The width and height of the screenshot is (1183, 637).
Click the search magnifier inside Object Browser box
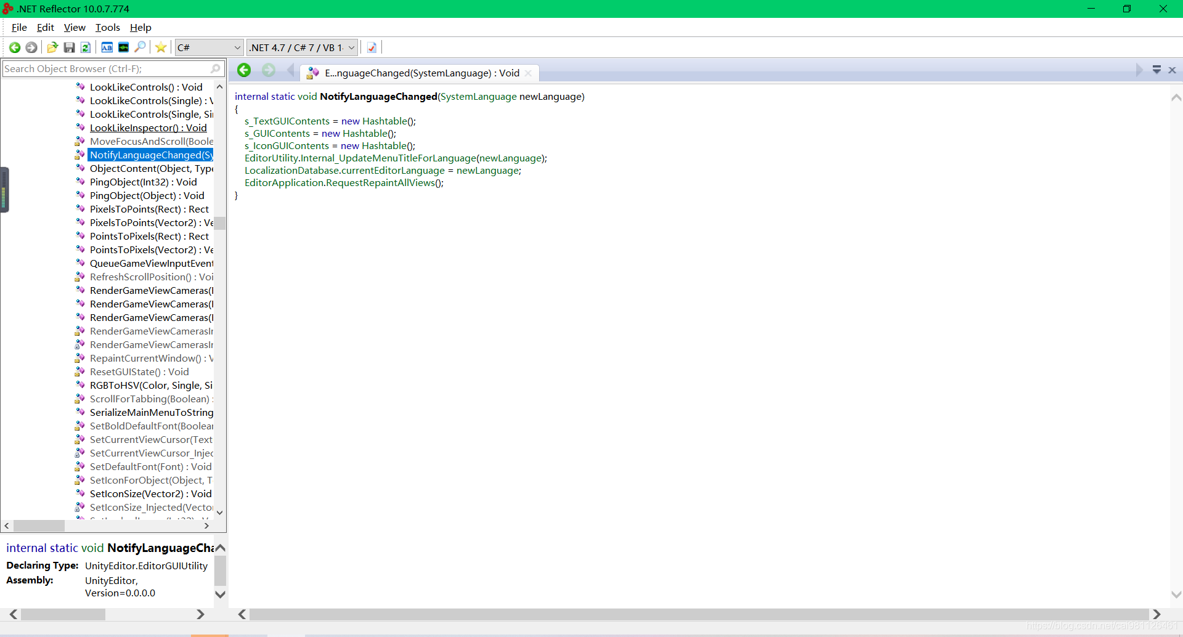[215, 68]
